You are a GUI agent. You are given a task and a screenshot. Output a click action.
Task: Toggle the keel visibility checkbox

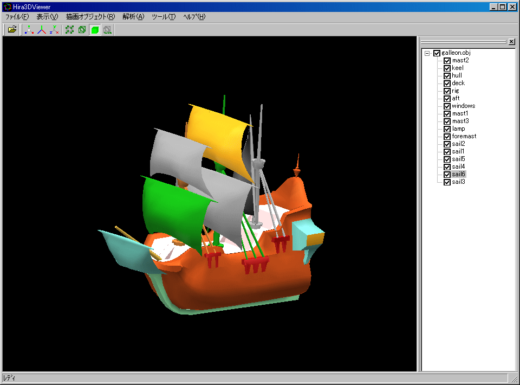pos(447,68)
